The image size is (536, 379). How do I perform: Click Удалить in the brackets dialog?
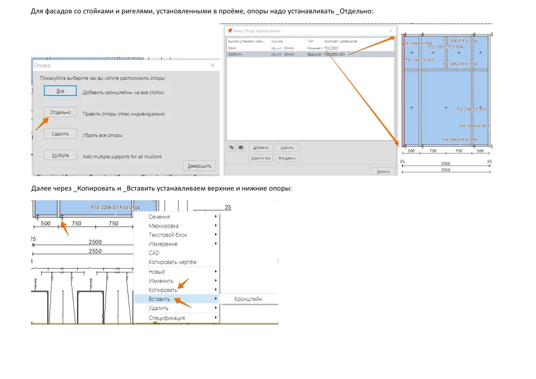tap(287, 148)
